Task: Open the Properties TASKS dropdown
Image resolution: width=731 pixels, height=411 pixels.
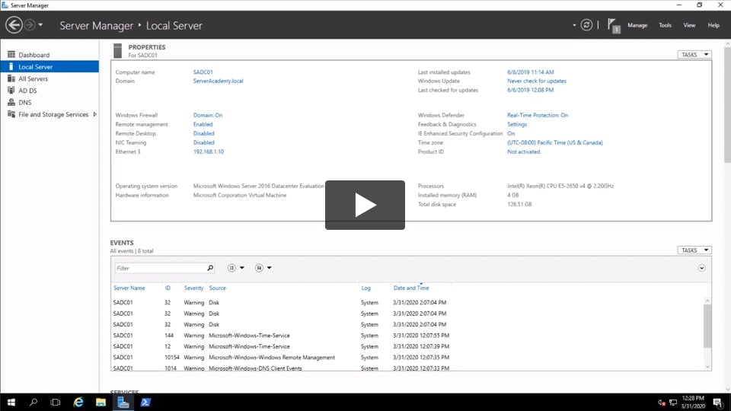Action: pos(694,55)
